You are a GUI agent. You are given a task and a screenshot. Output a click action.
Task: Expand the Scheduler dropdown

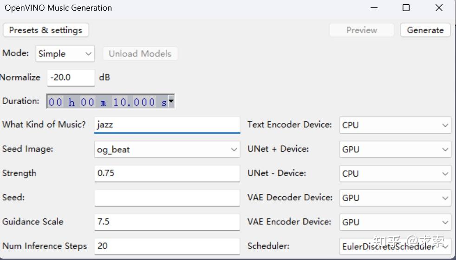(x=395, y=246)
